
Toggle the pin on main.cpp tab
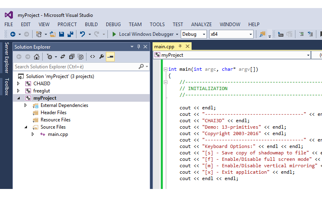[x=180, y=46]
